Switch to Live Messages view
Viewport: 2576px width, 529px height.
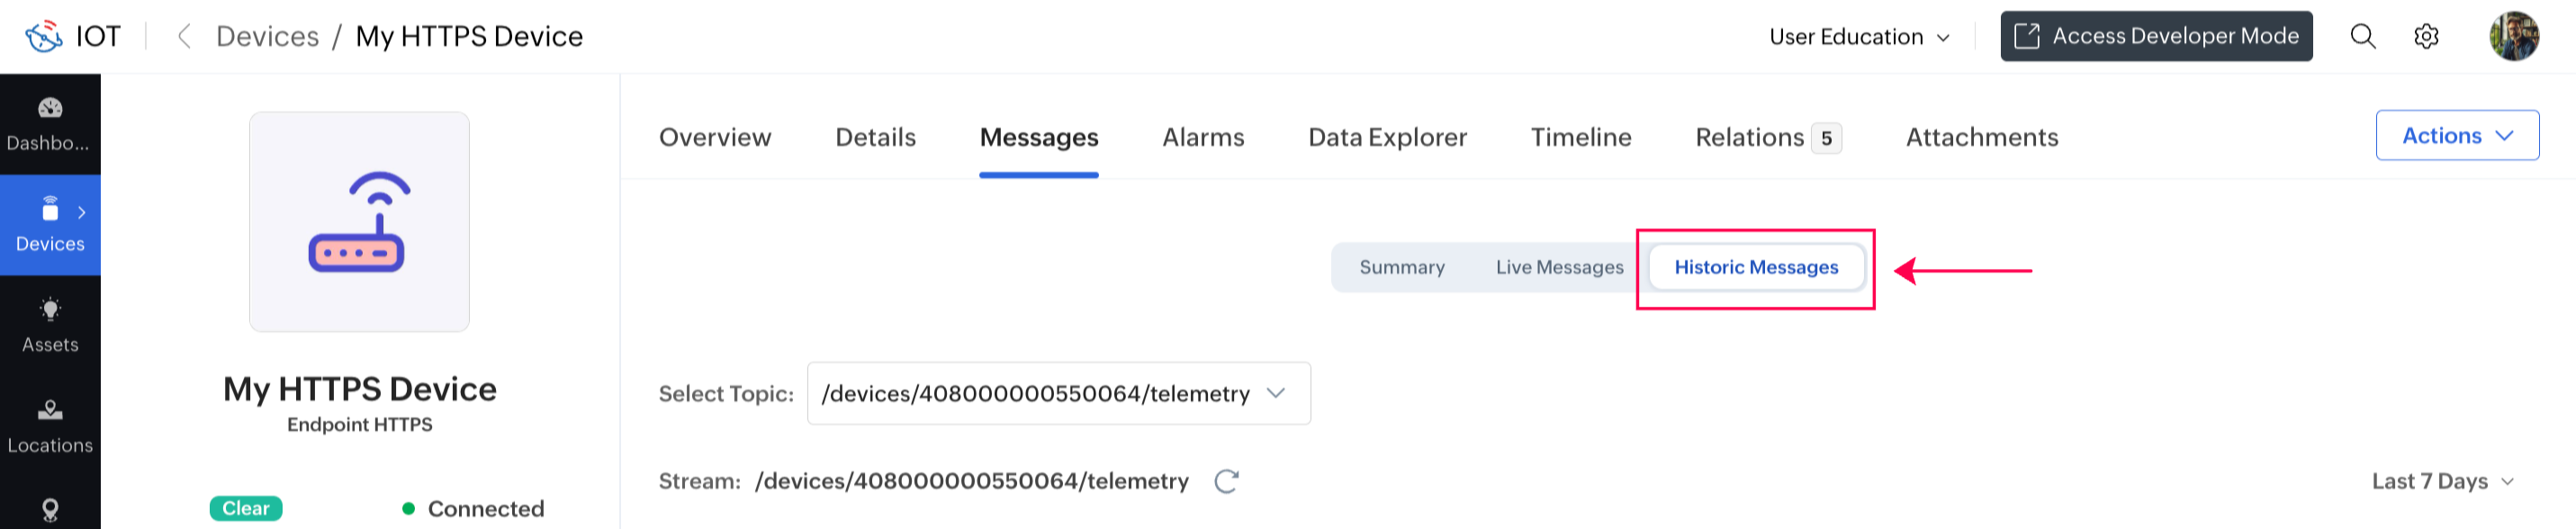[1559, 268]
